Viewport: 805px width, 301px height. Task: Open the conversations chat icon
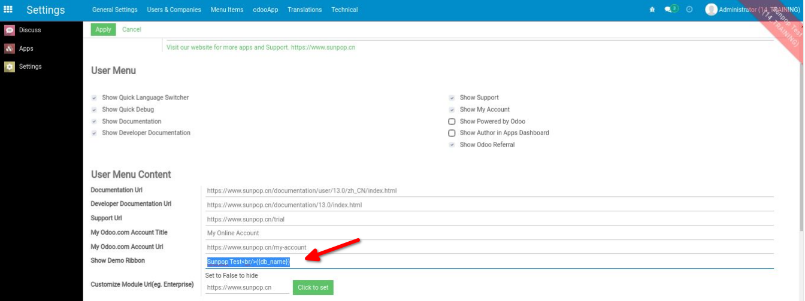click(668, 10)
